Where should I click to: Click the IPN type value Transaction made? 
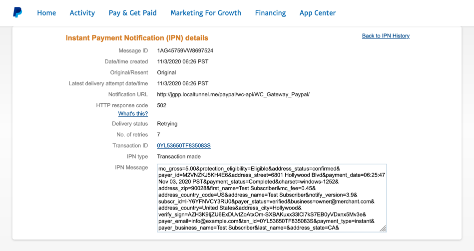point(179,157)
